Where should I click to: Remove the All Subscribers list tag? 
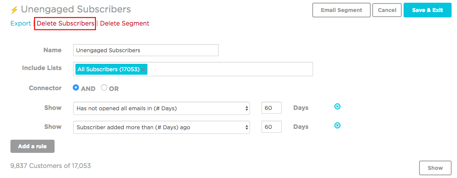(143, 70)
